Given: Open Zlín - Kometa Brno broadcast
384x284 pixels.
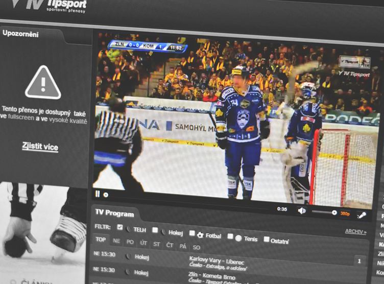Looking at the screenshot, I should (x=211, y=276).
